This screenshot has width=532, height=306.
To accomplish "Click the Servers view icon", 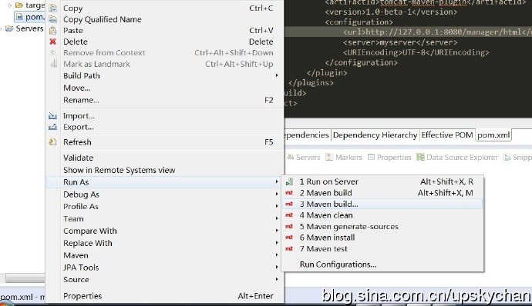I will [290, 157].
